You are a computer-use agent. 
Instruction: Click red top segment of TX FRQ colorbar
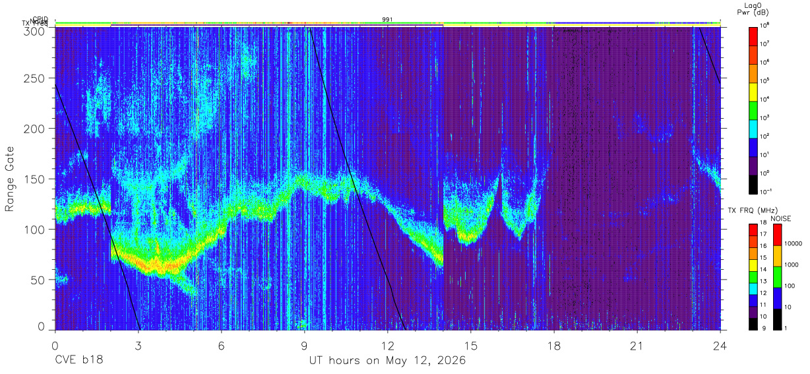pos(753,230)
